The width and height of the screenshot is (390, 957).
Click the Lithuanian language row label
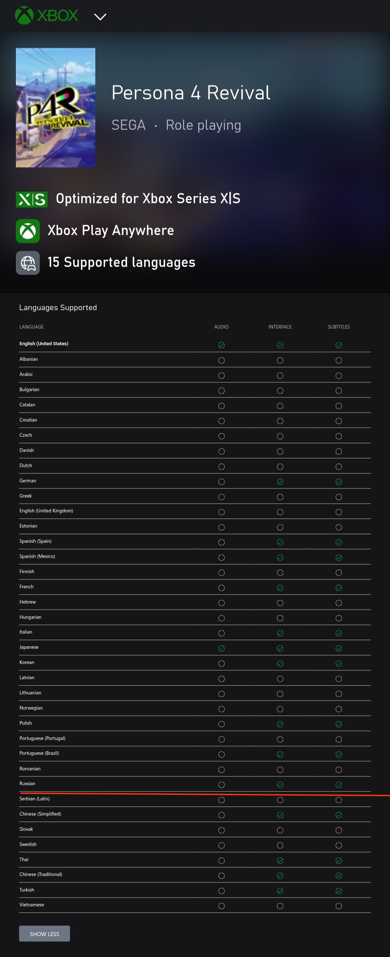pos(30,693)
